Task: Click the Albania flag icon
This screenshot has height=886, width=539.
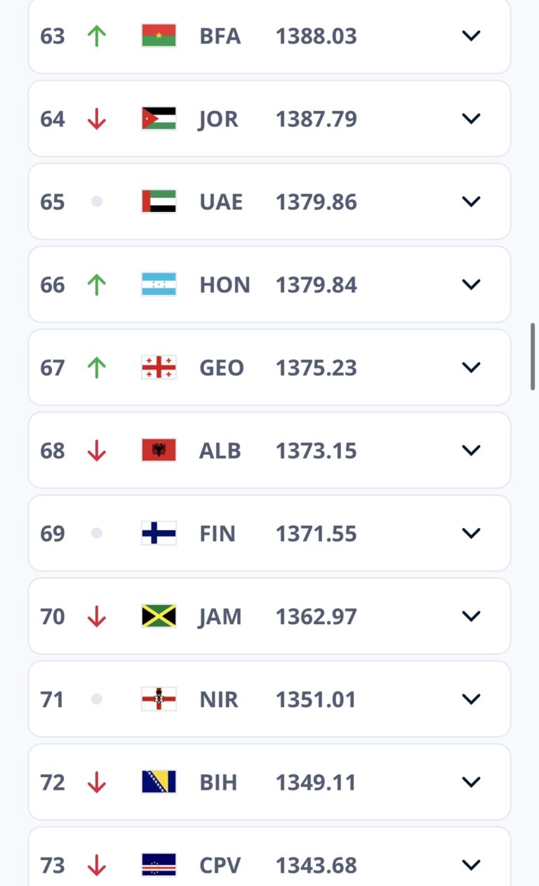Action: pos(159,450)
